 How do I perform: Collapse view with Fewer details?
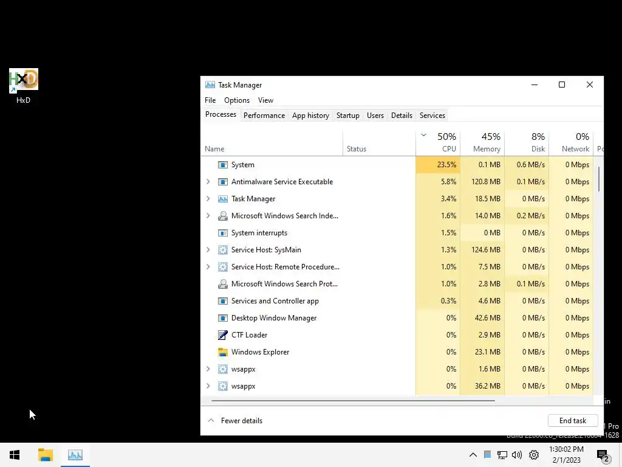(x=235, y=421)
